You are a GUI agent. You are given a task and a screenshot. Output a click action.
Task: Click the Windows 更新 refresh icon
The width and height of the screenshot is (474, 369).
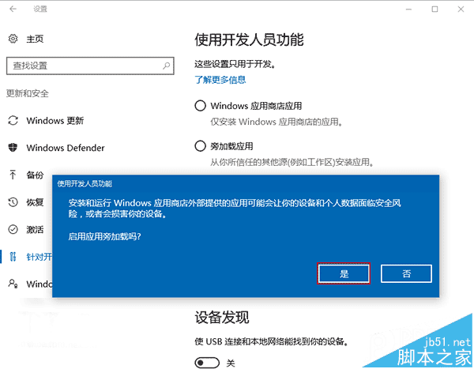(13, 120)
